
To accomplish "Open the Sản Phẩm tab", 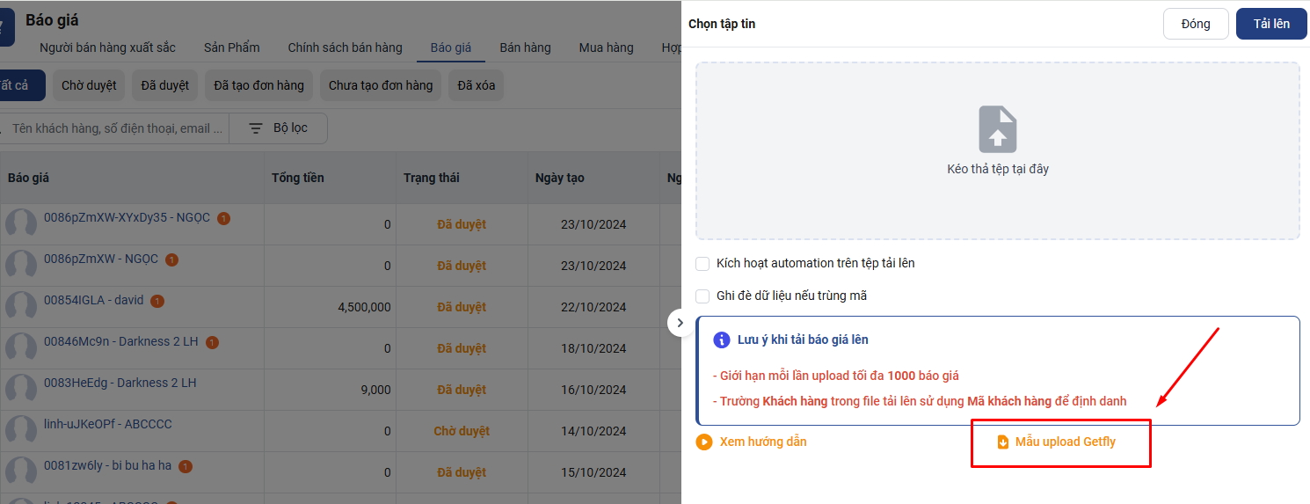I will [x=231, y=47].
